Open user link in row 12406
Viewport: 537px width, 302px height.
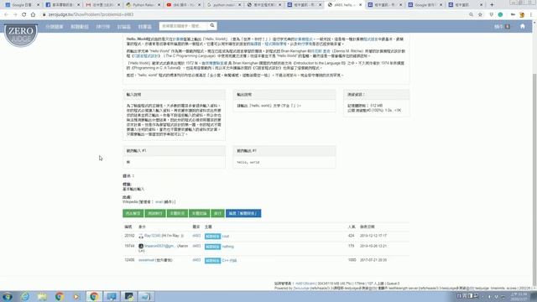146,260
